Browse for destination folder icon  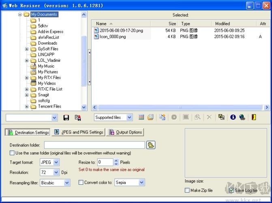[151, 145]
